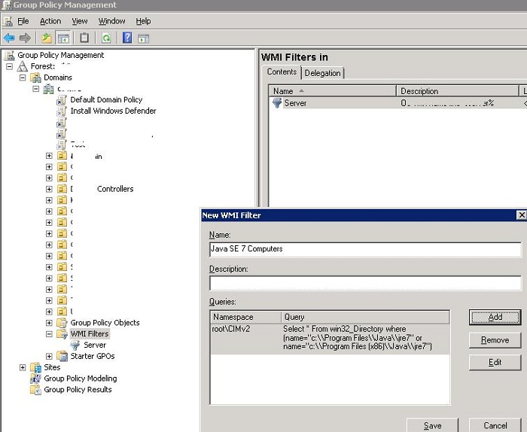Switch to the Delegation tab
Screen dimensions: 527x432
323,73
